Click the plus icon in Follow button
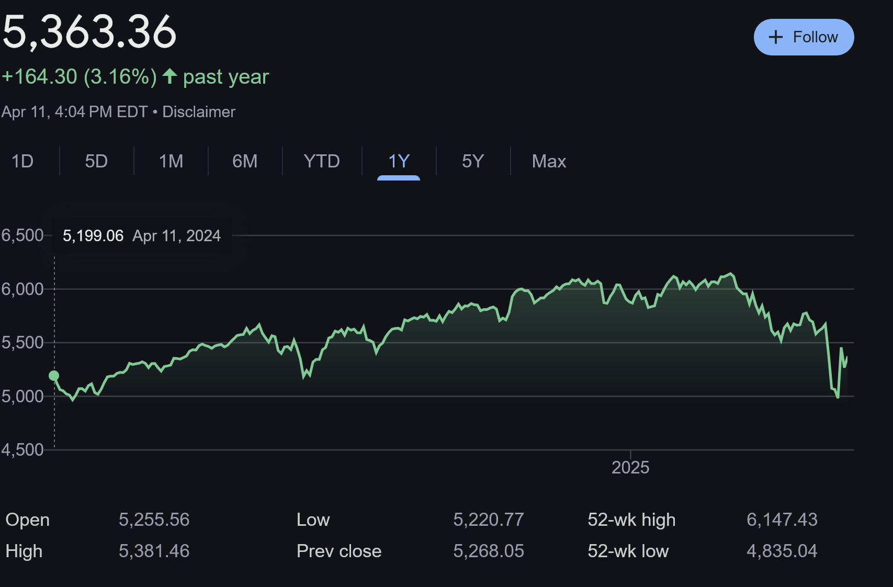 pos(775,37)
